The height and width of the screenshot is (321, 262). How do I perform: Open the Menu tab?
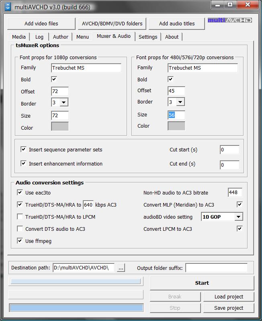[82, 37]
